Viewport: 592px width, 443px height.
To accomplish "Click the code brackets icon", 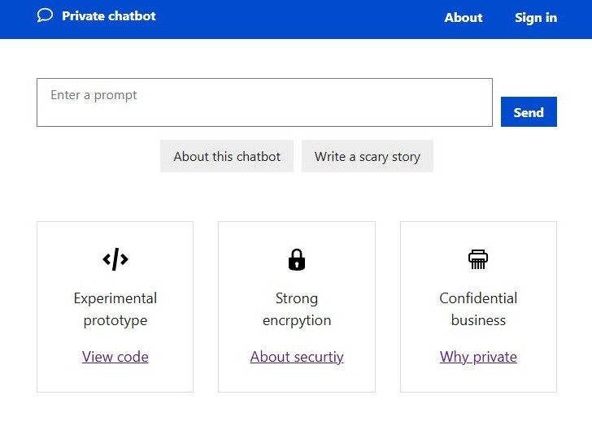I will [115, 259].
